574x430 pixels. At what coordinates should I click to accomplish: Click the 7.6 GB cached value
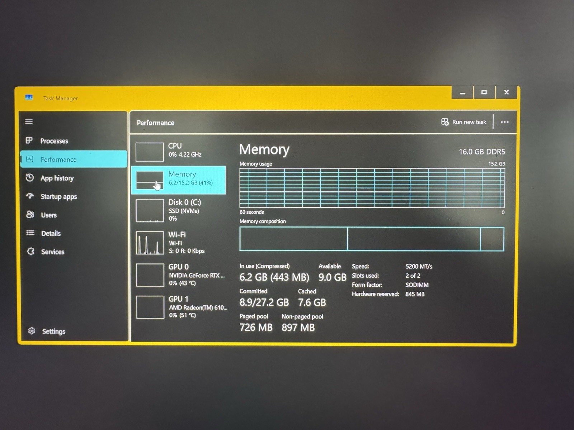coord(312,302)
